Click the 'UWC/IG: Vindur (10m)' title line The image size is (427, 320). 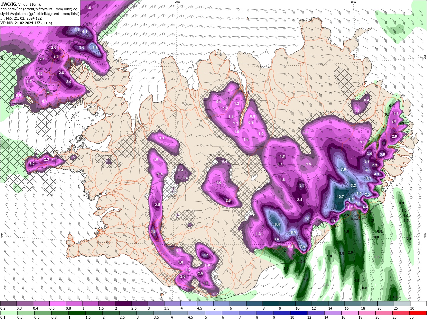coord(20,4)
